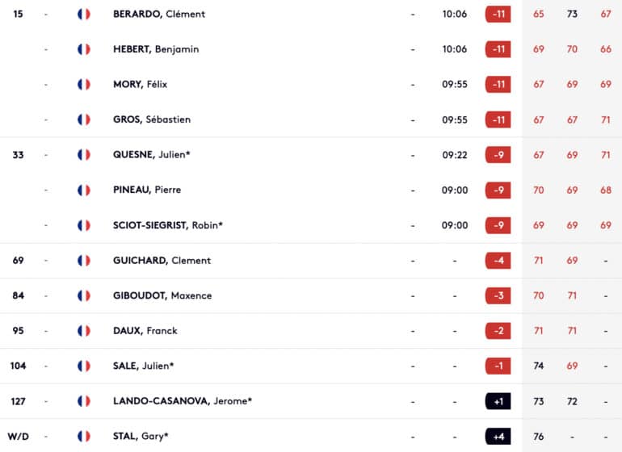Viewport: 622px width, 452px height.
Task: Click the black +1 score badge for LANDO-CASANOVA
Action: pyautogui.click(x=498, y=401)
